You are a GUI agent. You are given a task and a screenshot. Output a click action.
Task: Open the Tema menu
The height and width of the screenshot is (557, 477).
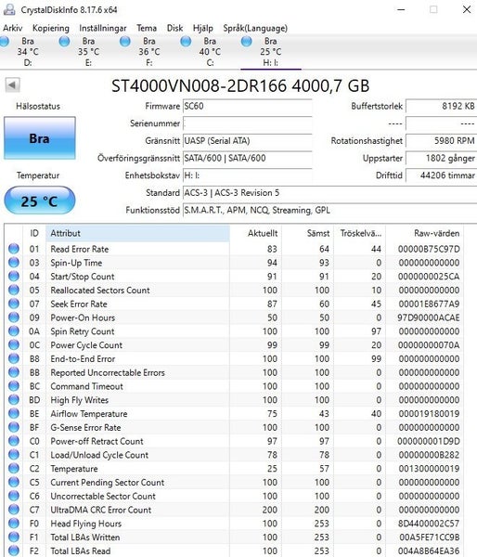point(147,28)
